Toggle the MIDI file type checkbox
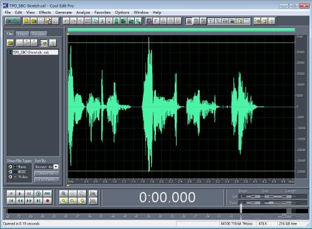The image size is (312, 229). point(10,172)
